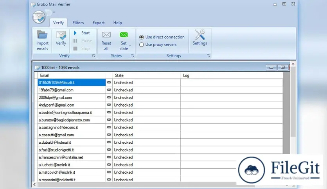
Task: Open the quick access toolbar dropdown arrow
Action: [54, 12]
